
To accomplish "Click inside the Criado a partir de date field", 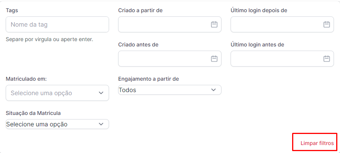I will (163, 24).
